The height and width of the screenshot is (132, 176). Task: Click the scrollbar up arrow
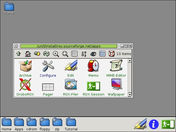click(130, 61)
